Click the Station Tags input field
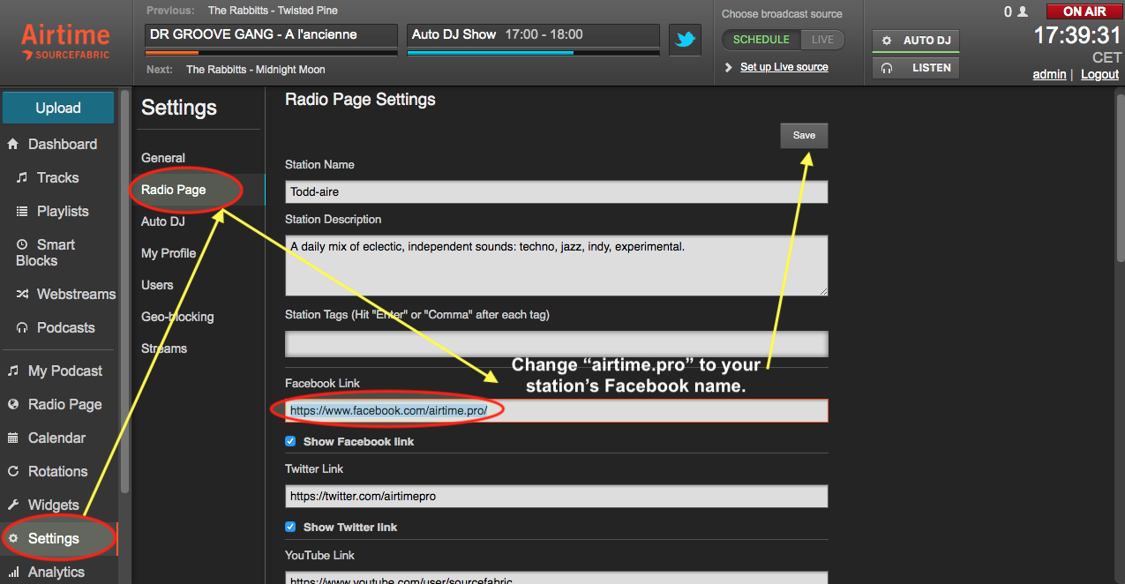The width and height of the screenshot is (1125, 584). click(557, 343)
